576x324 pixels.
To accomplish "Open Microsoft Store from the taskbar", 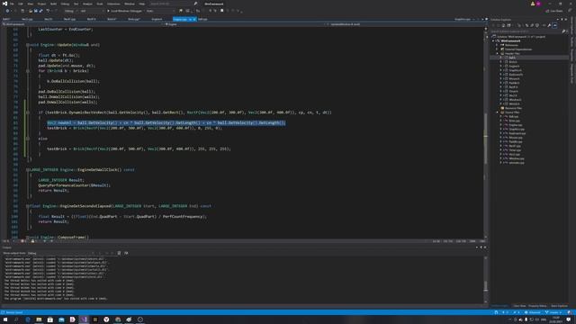I will [50, 319].
